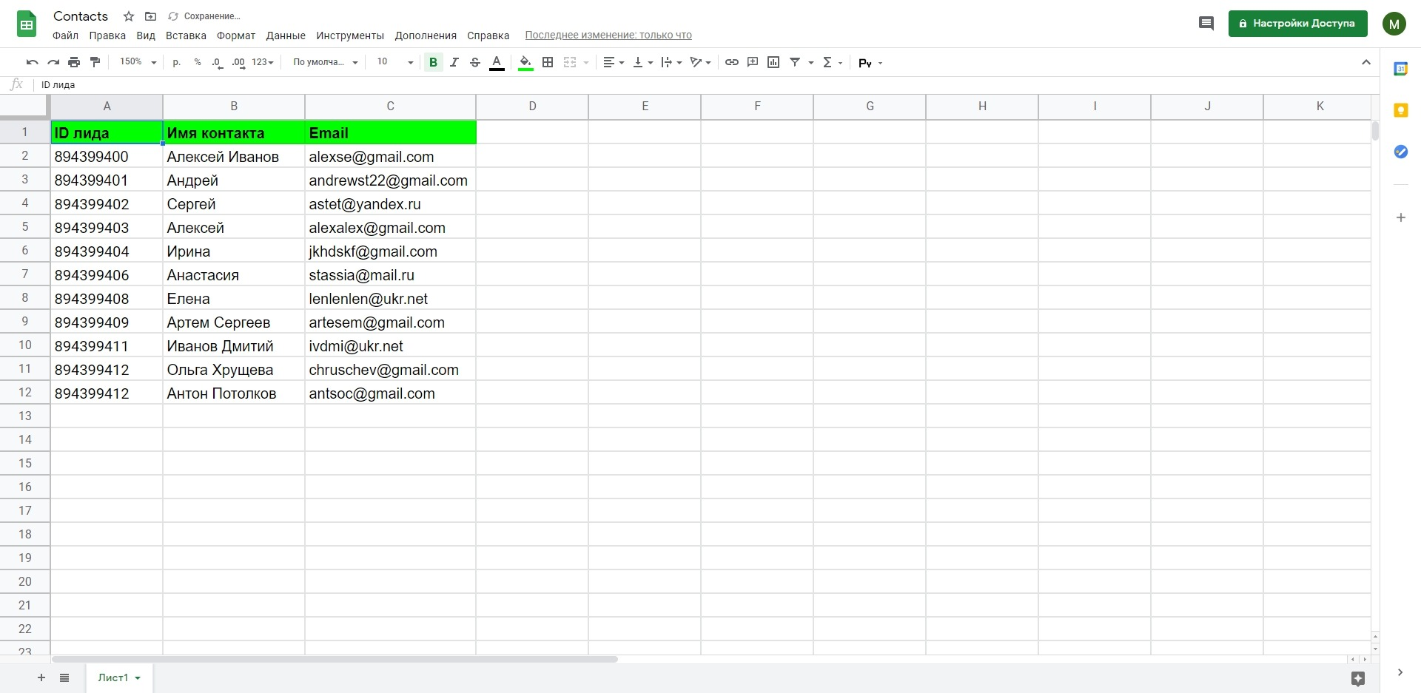Open the Google Sheets home icon
Viewport: 1421px width, 693px height.
(x=27, y=24)
